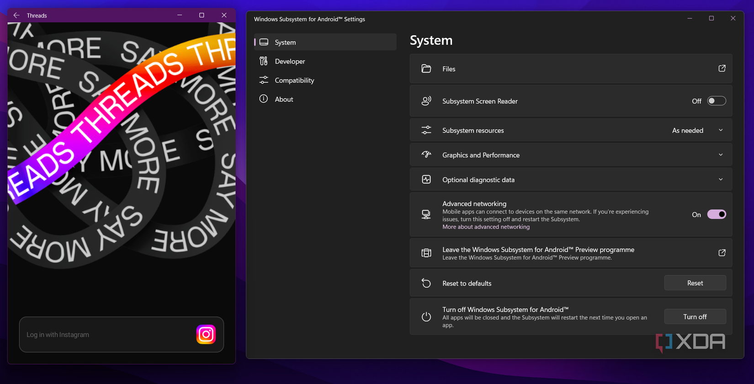Enable the Subsystem Screen Reader toggle

tap(717, 101)
